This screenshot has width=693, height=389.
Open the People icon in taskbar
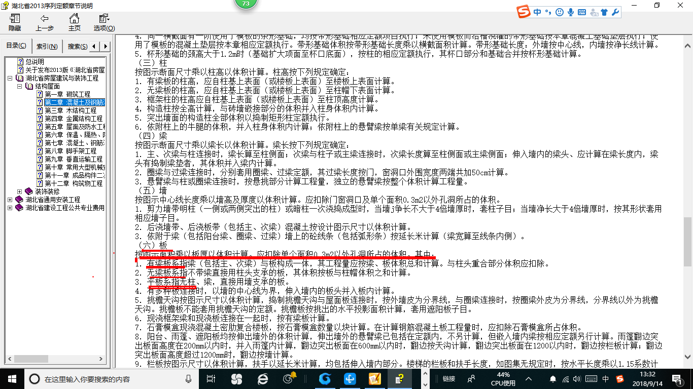click(471, 379)
